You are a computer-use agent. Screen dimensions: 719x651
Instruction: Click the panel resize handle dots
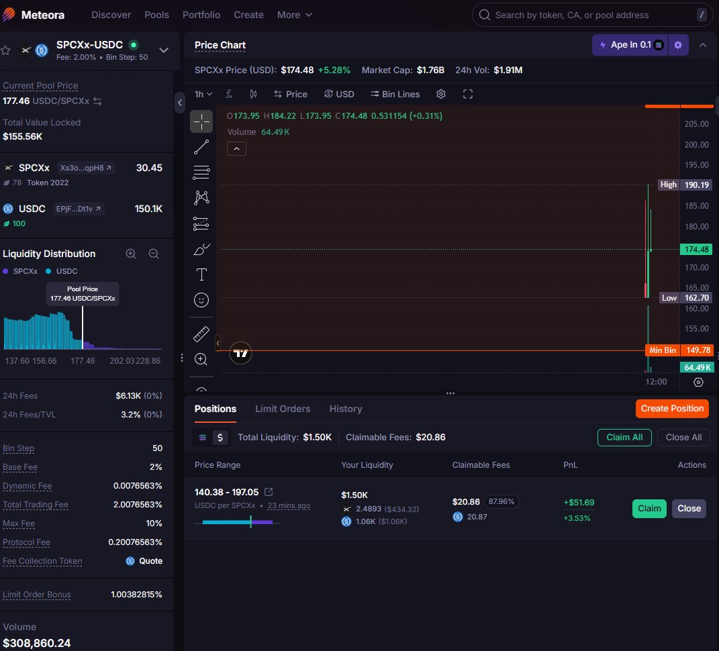[450, 393]
